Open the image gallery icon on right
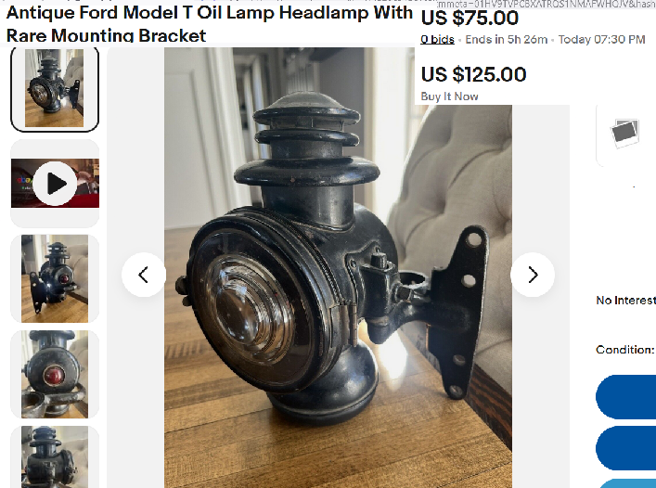Viewport: 656px width, 488px height. 625,133
